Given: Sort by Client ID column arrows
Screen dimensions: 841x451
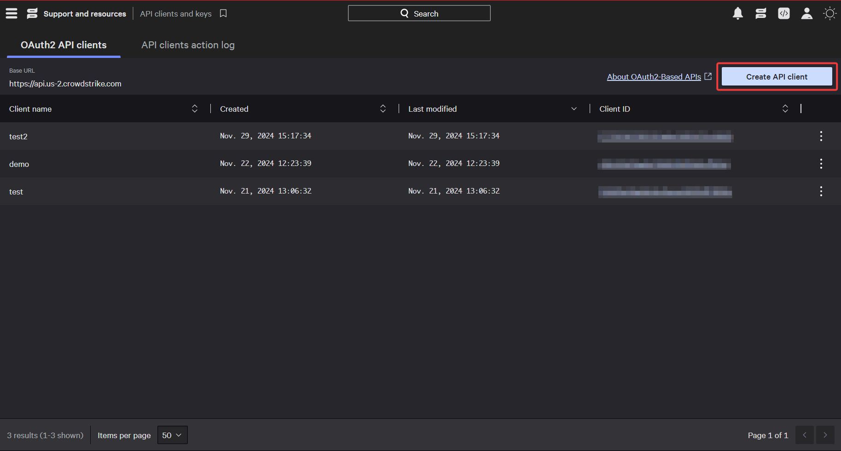Looking at the screenshot, I should click(x=785, y=108).
